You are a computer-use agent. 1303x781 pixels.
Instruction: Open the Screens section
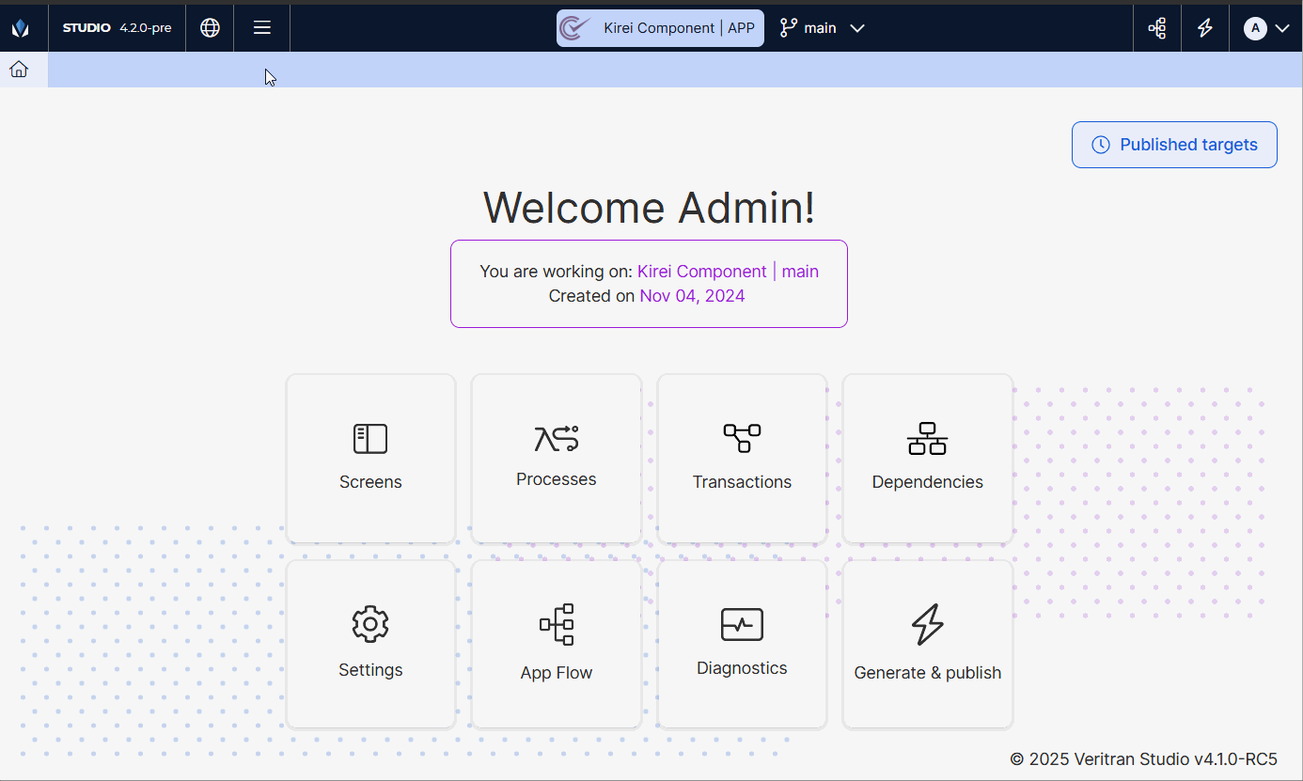[370, 459]
